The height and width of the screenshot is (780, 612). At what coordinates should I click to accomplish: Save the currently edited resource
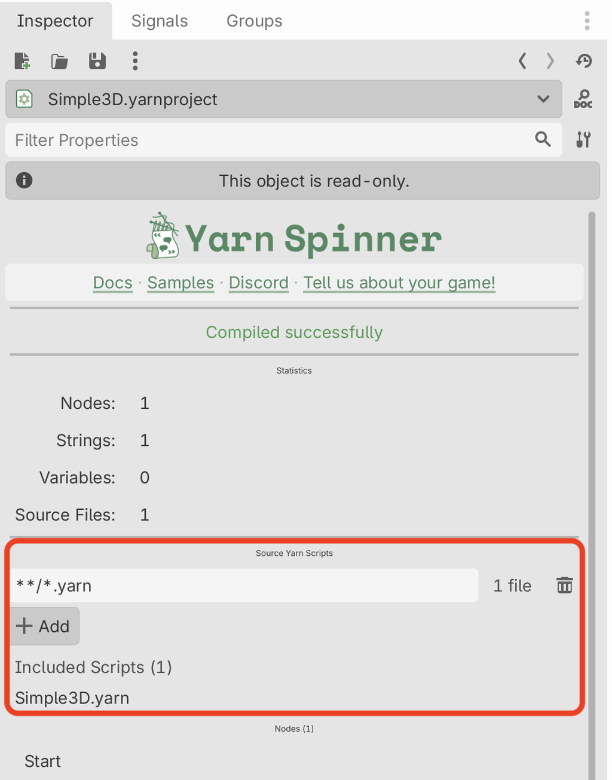pos(97,61)
